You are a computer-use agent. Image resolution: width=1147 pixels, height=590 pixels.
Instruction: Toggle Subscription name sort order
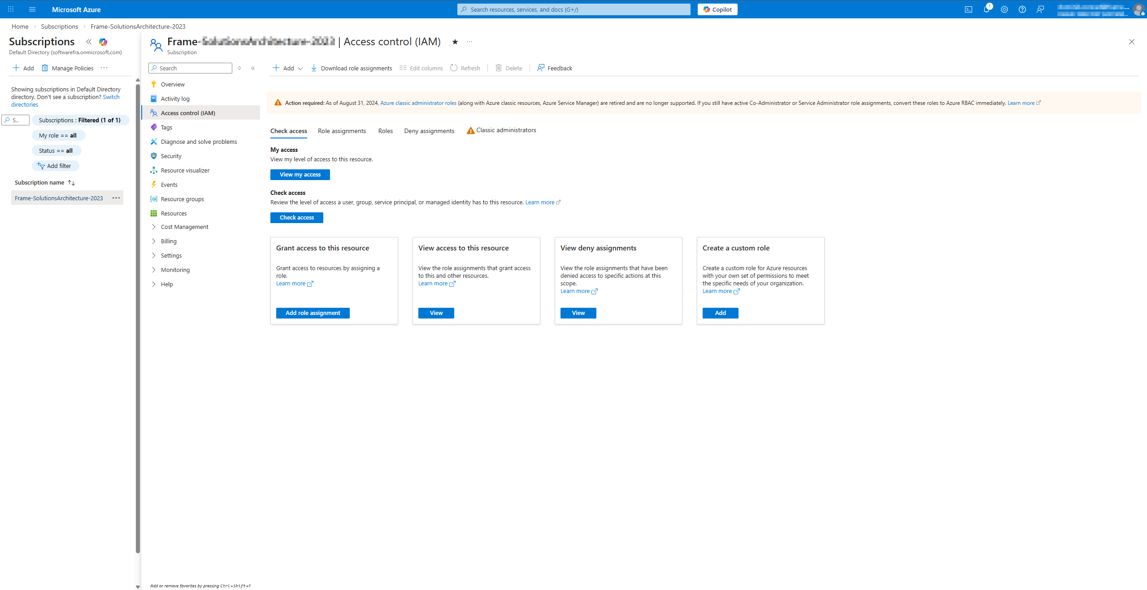click(71, 183)
